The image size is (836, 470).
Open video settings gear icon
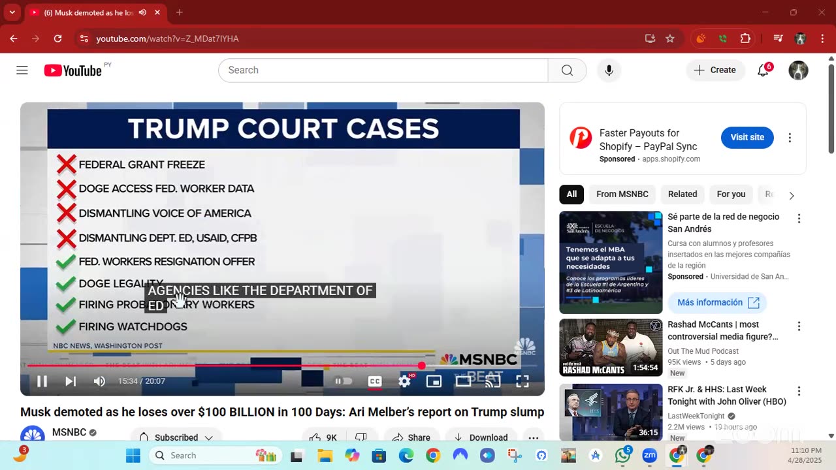(405, 381)
